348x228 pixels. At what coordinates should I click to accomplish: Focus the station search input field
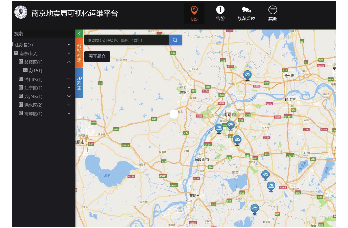pyautogui.click(x=126, y=40)
